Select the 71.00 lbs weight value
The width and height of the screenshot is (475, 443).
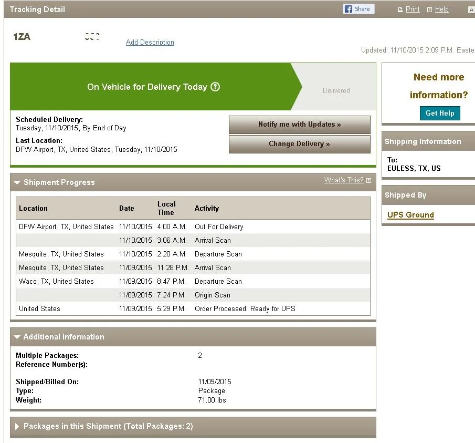212,400
